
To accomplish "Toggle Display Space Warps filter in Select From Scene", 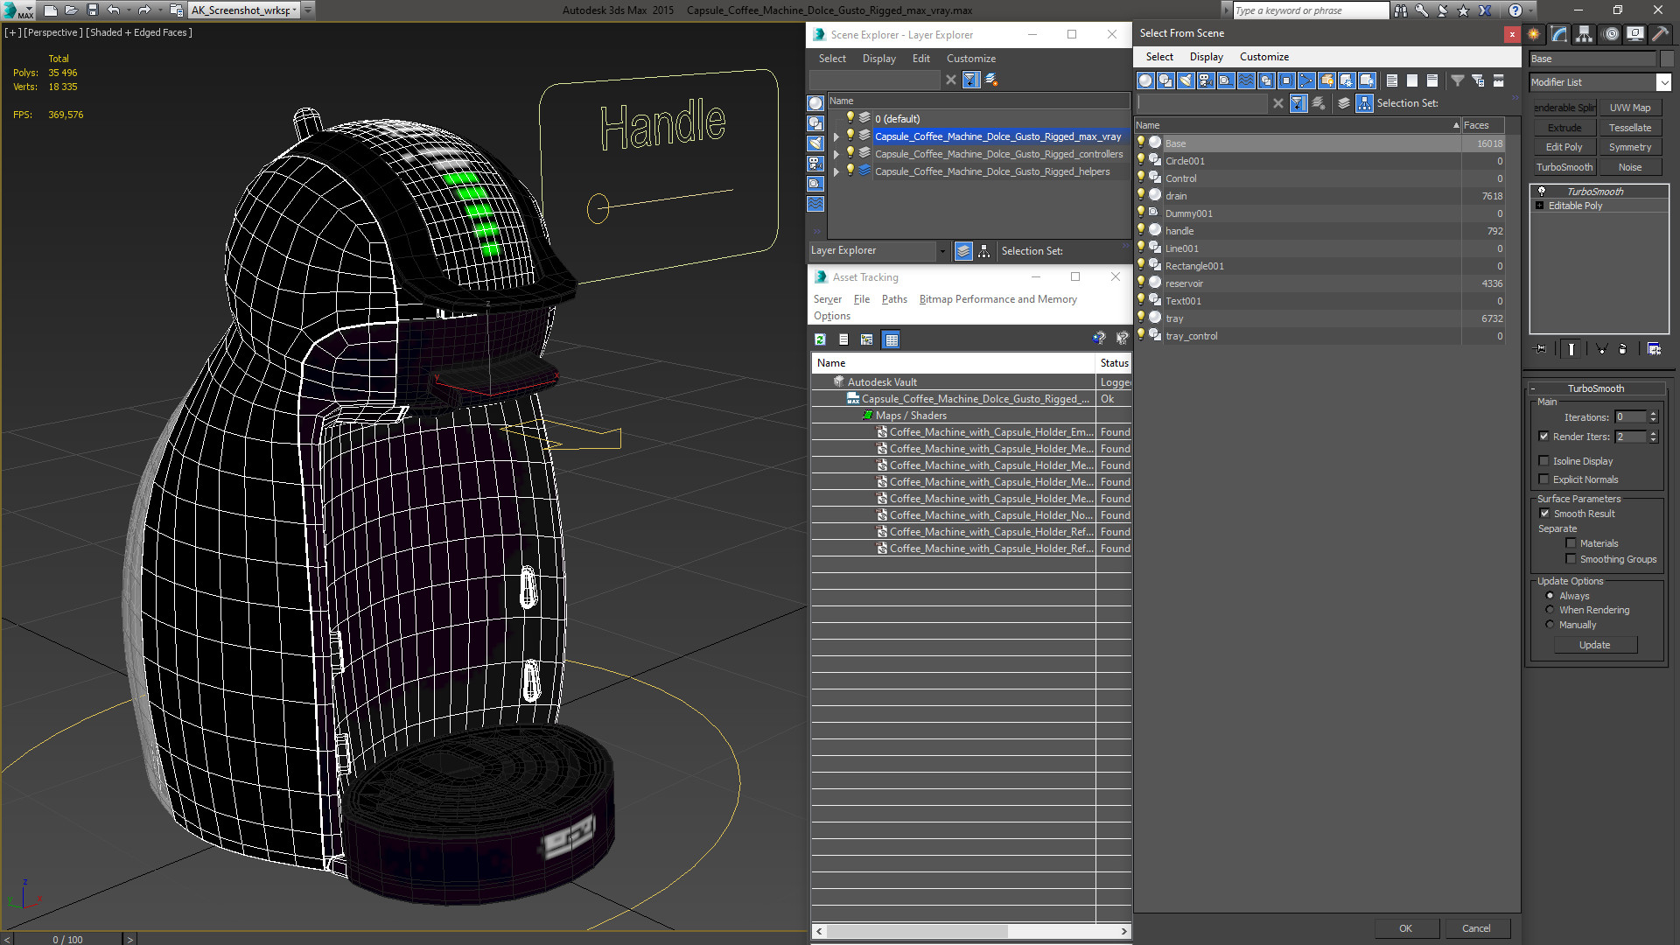I will (x=1246, y=80).
